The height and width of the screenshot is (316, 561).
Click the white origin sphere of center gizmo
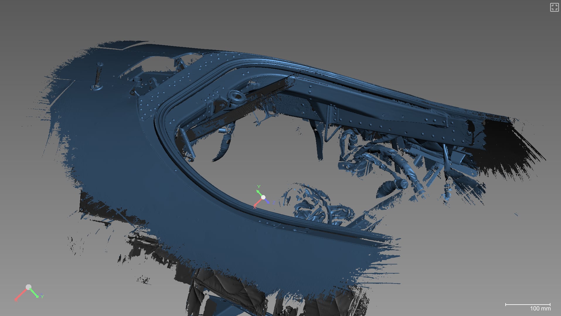[263, 197]
